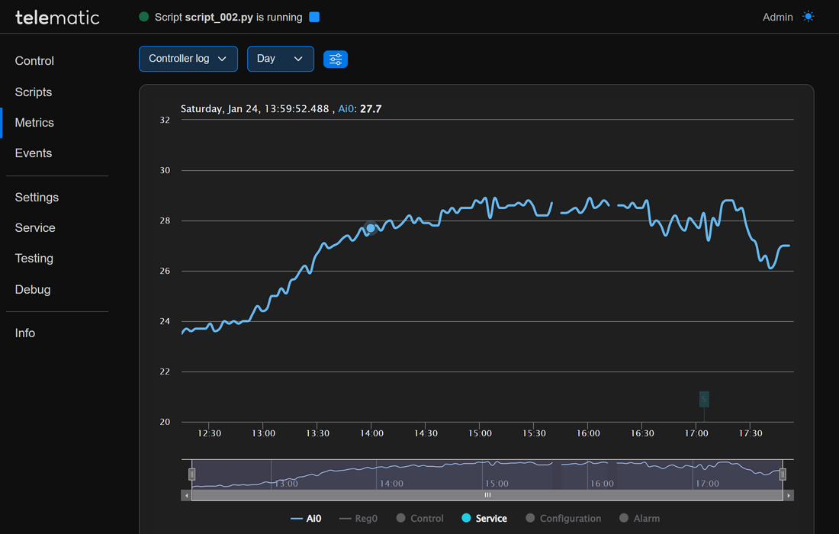This screenshot has height=534, width=839.
Task: Click the green script running status dot
Action: (143, 17)
